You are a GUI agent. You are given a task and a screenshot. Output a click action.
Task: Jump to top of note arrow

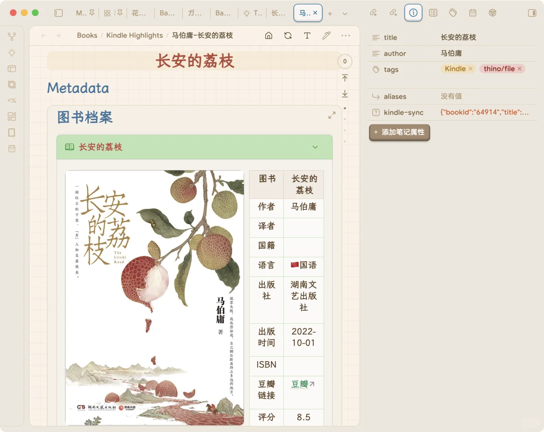click(x=345, y=78)
